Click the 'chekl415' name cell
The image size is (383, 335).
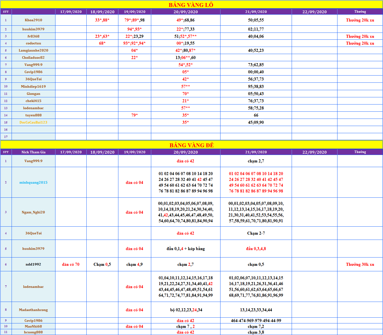(x=33, y=101)
